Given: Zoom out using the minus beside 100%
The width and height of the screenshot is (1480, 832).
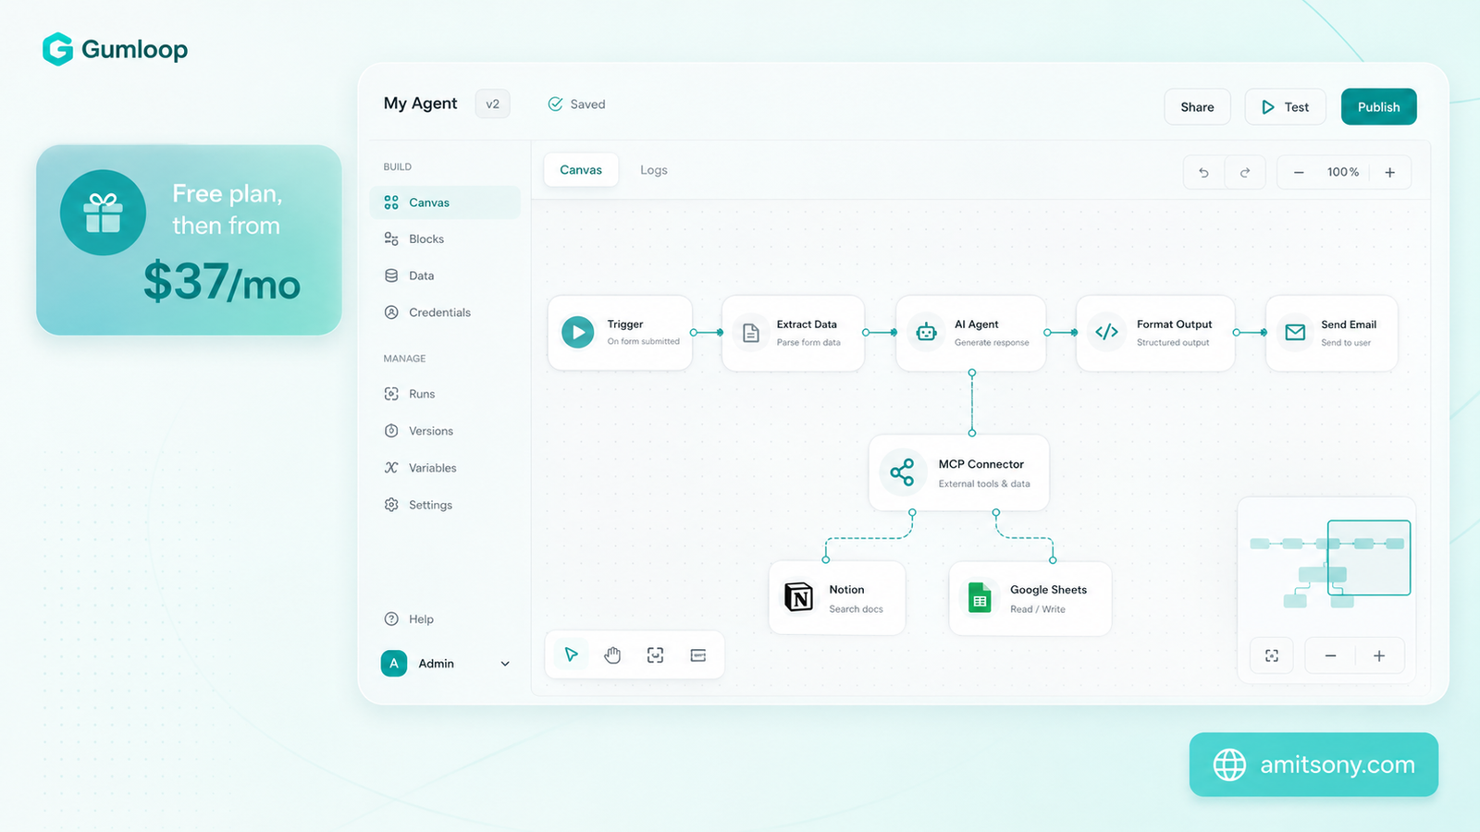Looking at the screenshot, I should point(1299,172).
